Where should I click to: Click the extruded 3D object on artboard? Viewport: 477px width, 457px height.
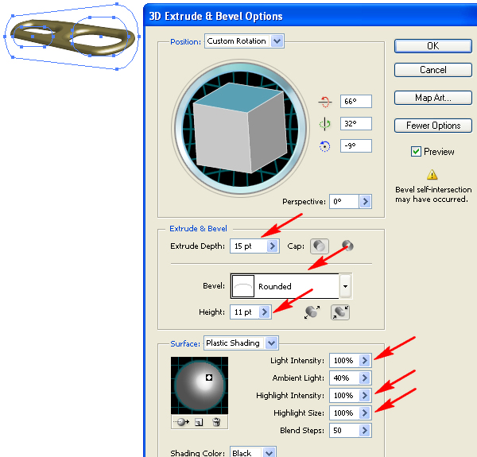click(x=72, y=37)
